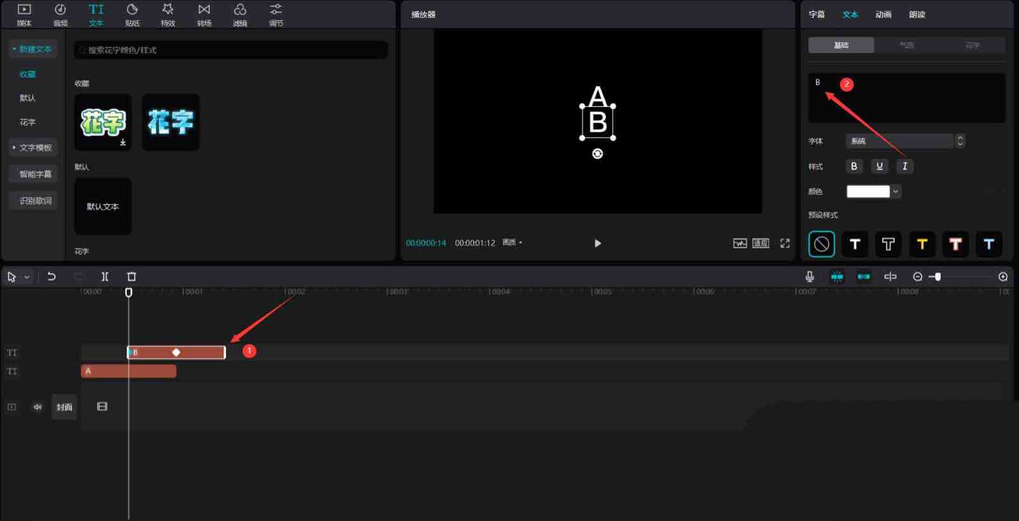Click the 适应 fit-ratio button in player
Screen dimensions: 1019x521
(761, 243)
